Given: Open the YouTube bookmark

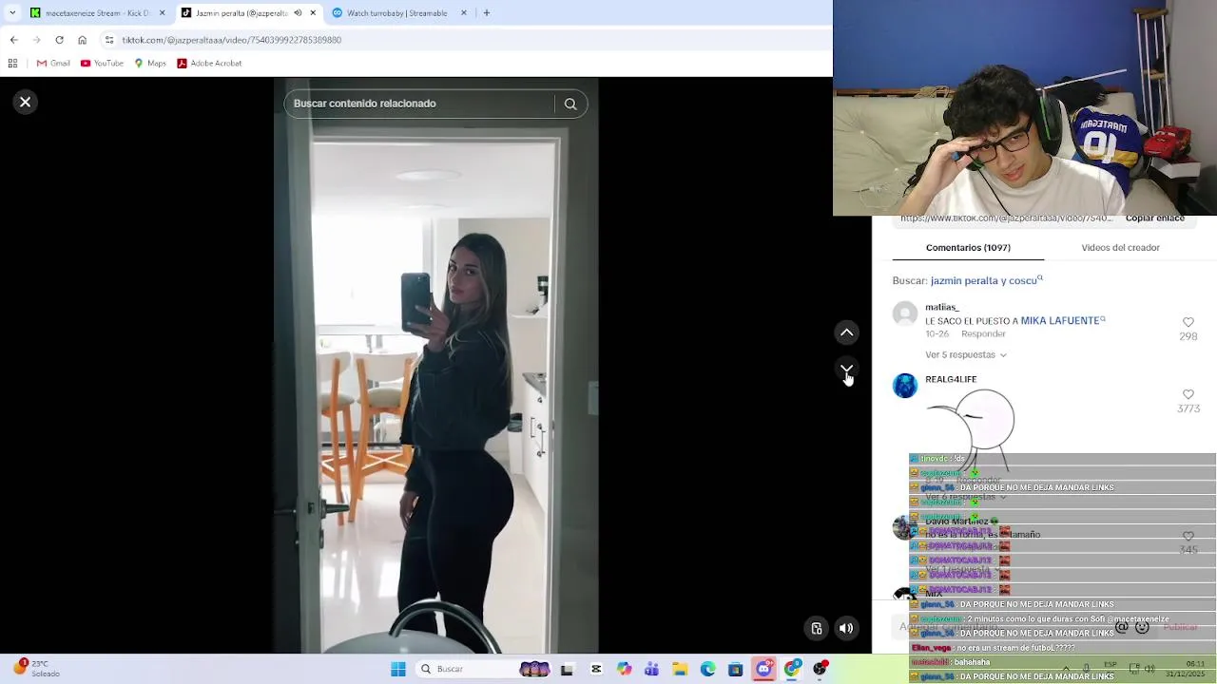Looking at the screenshot, I should pyautogui.click(x=102, y=64).
